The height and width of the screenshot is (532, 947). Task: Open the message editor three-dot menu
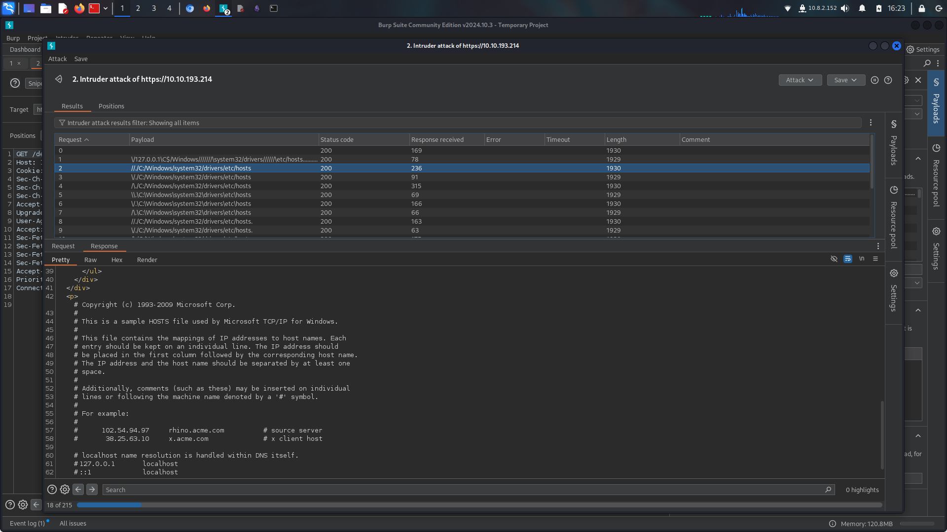tap(878, 246)
